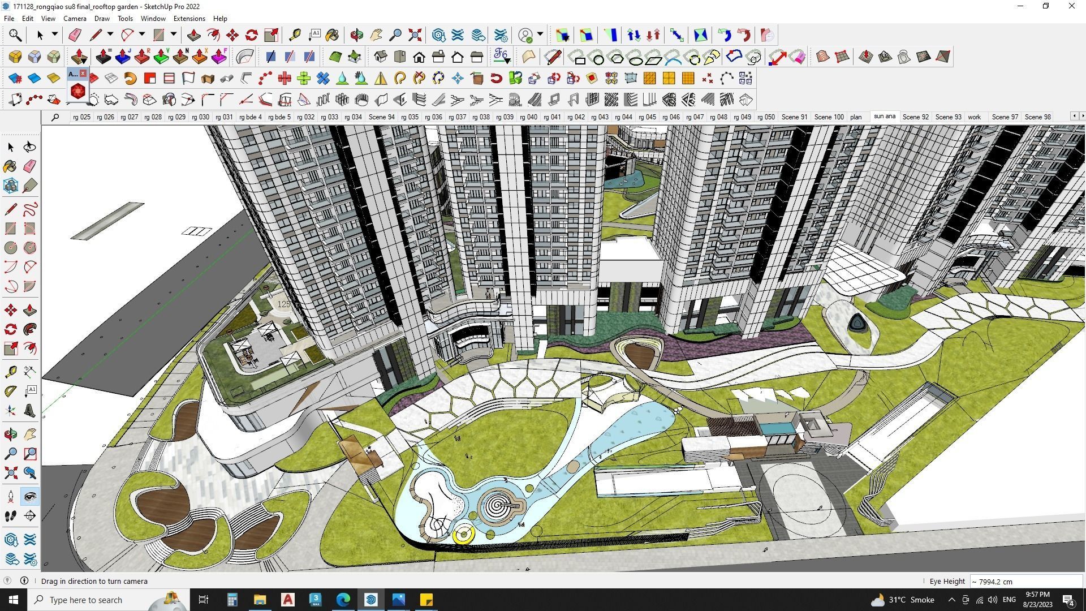Click the status bar info icon
The height and width of the screenshot is (611, 1086).
[24, 580]
